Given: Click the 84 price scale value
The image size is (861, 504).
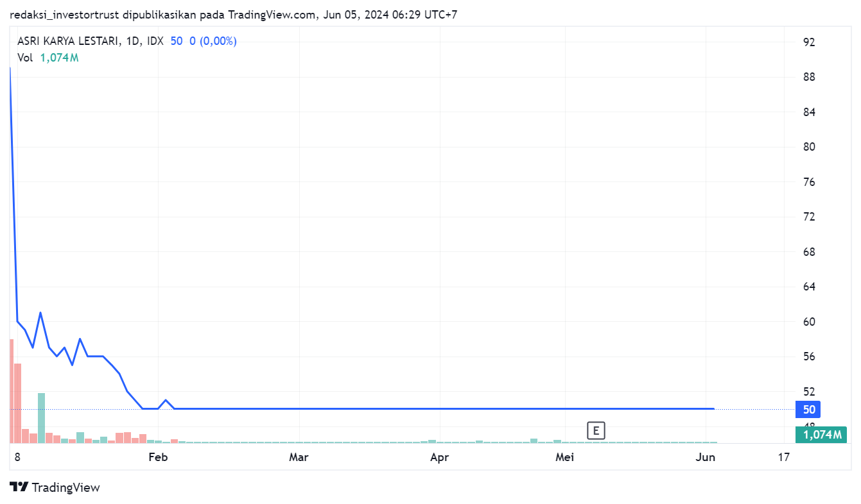Looking at the screenshot, I should (809, 112).
